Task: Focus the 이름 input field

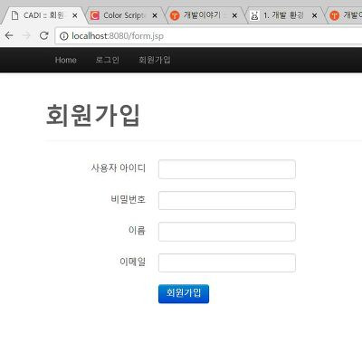Action: [x=227, y=232]
